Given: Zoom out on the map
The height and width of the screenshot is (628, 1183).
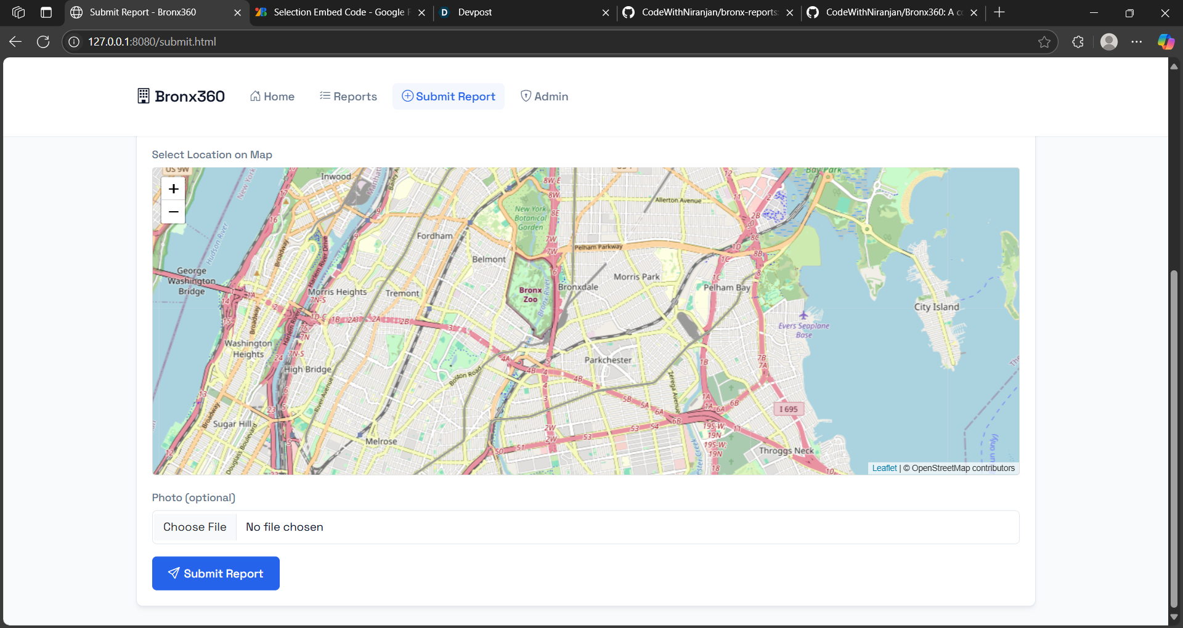Looking at the screenshot, I should click(173, 212).
